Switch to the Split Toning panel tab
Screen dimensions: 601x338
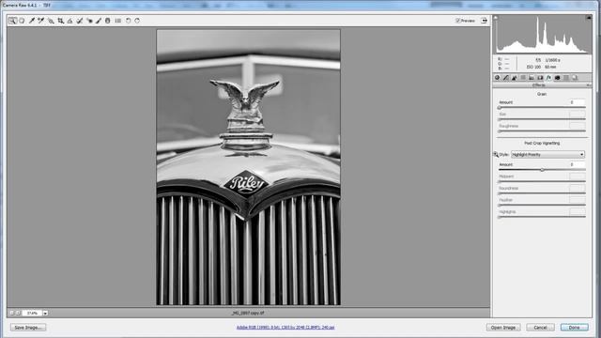(x=532, y=77)
